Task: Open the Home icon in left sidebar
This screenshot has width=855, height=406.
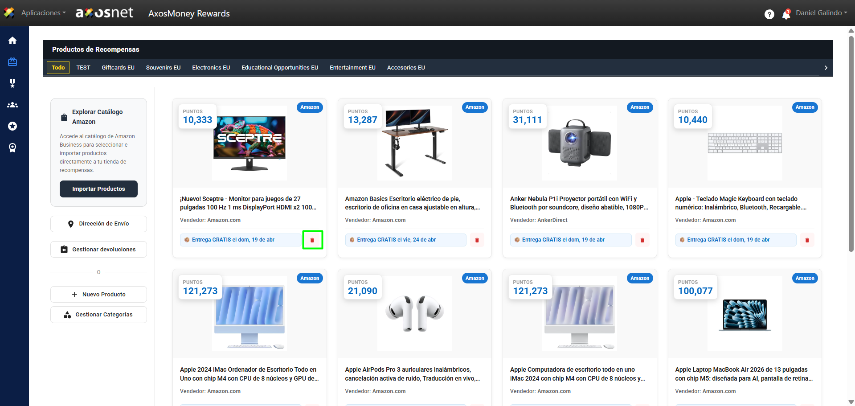Action: point(12,41)
